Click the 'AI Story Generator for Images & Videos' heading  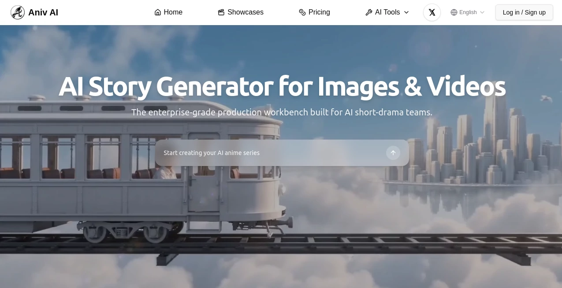282,86
